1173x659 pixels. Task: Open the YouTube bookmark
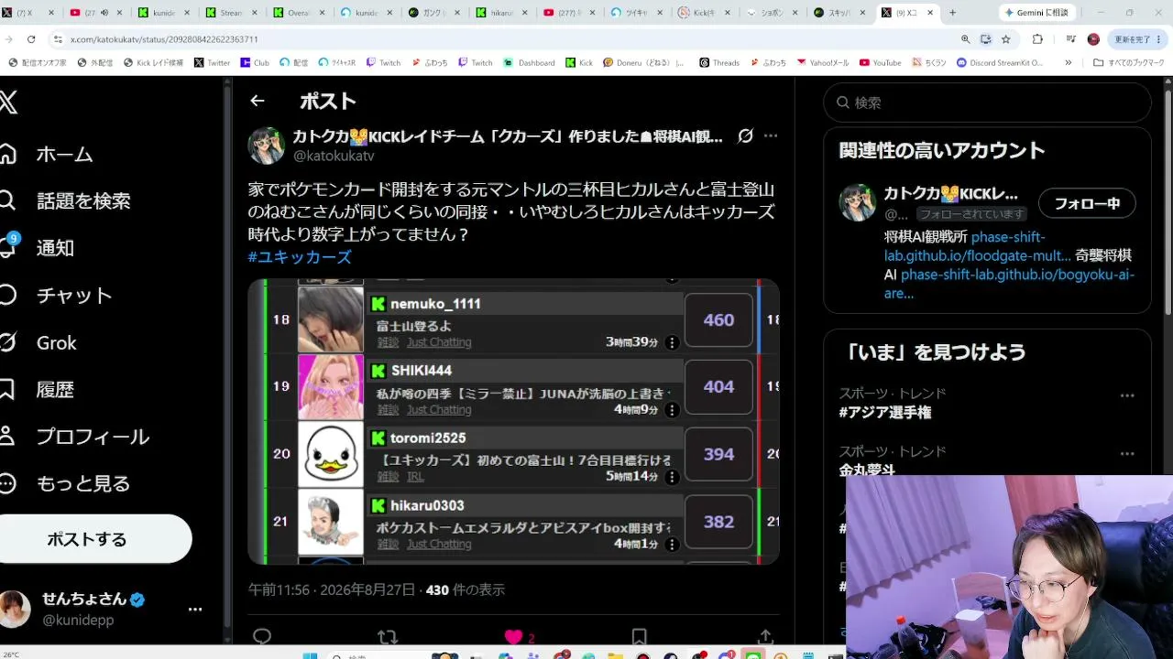[x=880, y=63]
